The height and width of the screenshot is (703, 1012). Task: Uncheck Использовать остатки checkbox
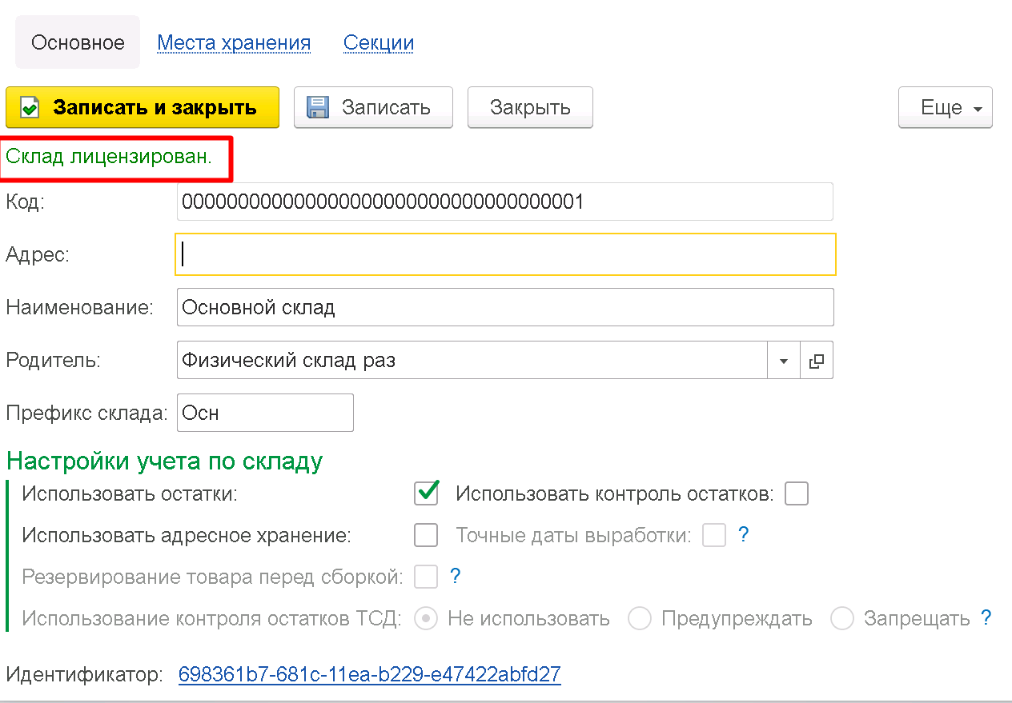(x=426, y=493)
